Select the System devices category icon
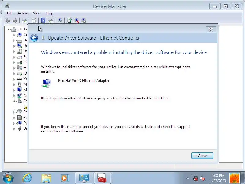The width and height of the screenshot is (245, 184). click(x=20, y=123)
